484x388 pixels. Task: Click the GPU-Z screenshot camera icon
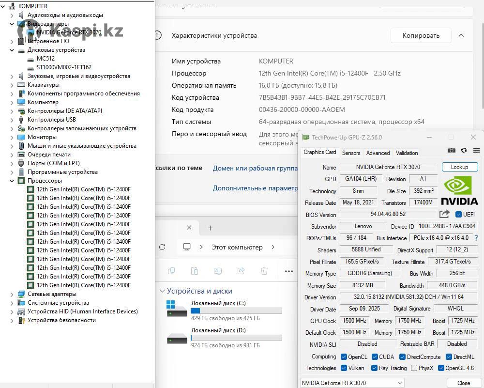(451, 151)
